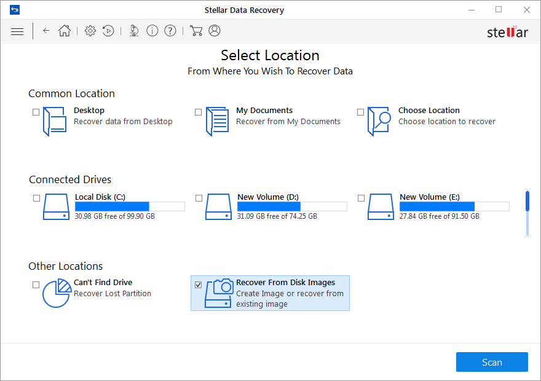
Task: Select New Volume (D:) checkbox
Action: tap(199, 198)
